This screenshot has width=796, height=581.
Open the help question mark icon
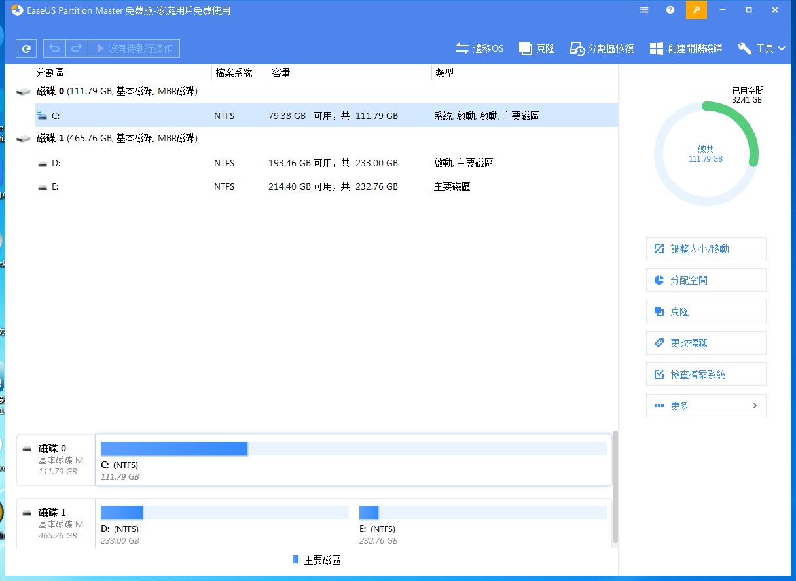pos(669,10)
